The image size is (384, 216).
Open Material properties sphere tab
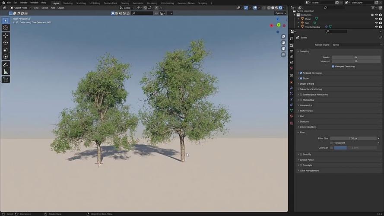tap(292, 116)
